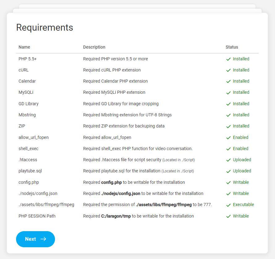This screenshot has height=259, width=275.
Task: Click the checkmark icon for MySQLi row
Action: 228,93
